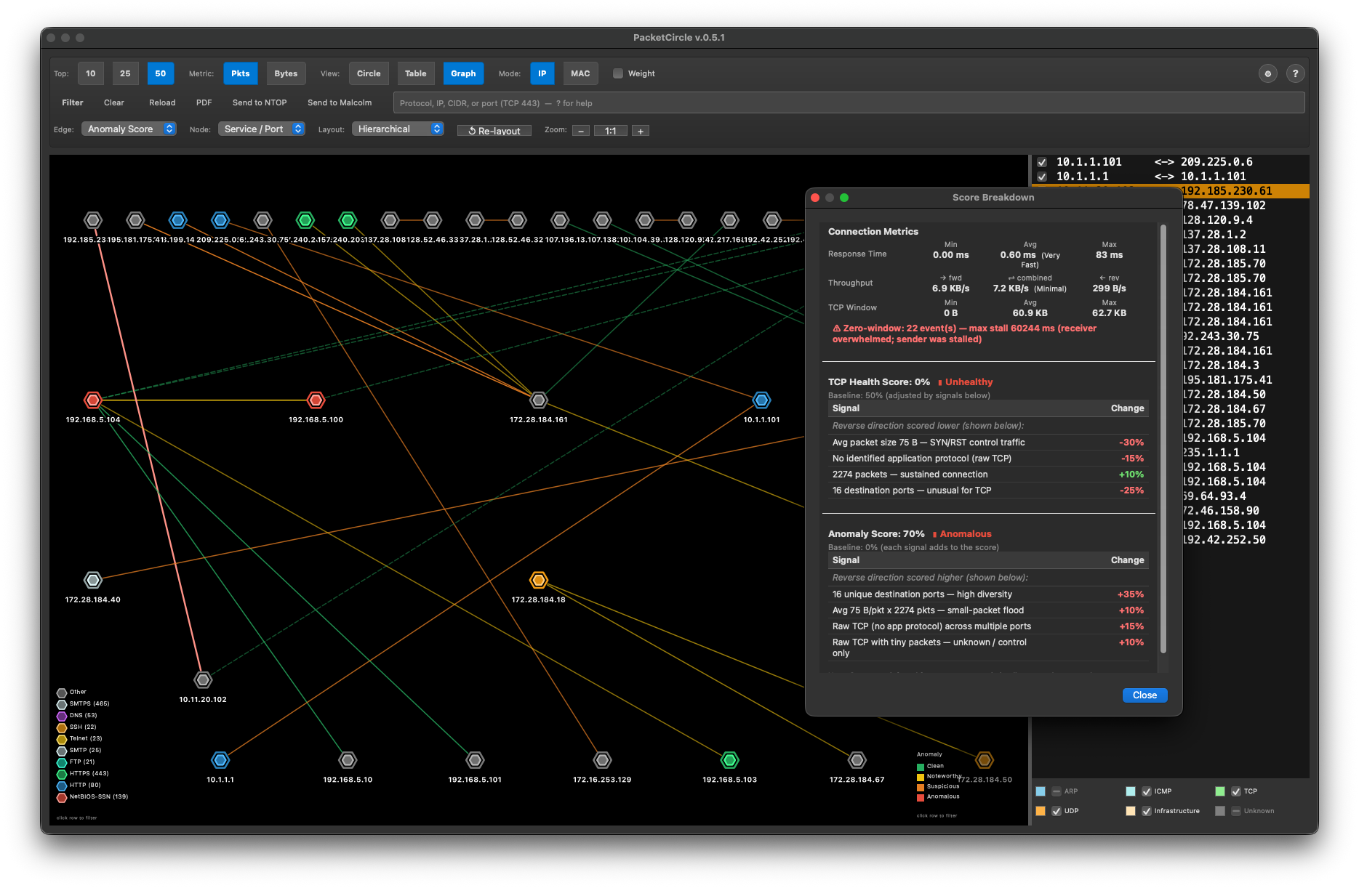Select the 172.16.253.129 node
This screenshot has height=888, width=1359.
click(602, 760)
